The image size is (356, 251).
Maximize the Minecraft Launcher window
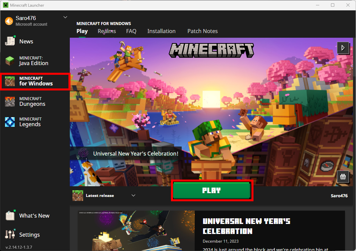tap(333, 5)
